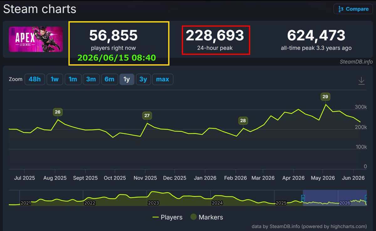
Task: Click the 624,473 all-time peak value
Action: [316, 35]
